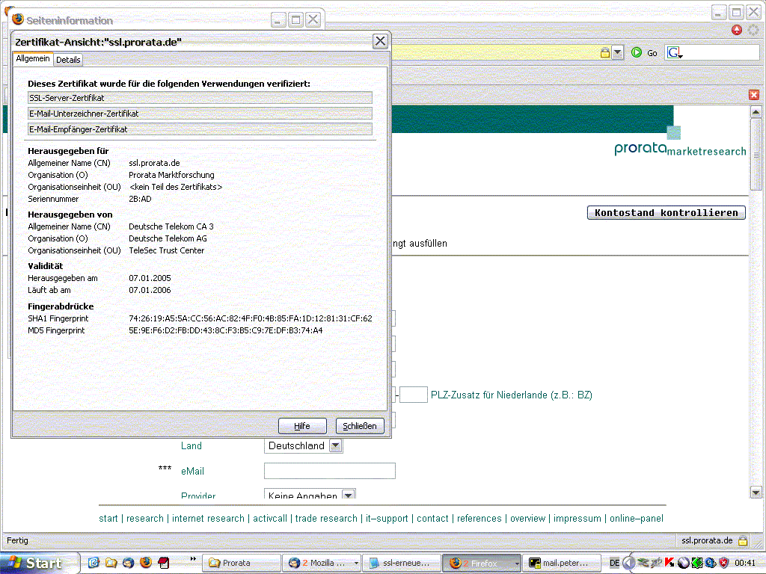Click the Schließen button
Screen dimensions: 766x574
[x=360, y=426]
